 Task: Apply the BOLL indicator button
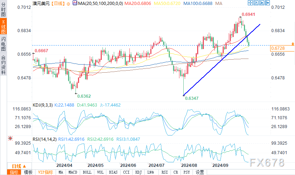[x=87, y=172]
